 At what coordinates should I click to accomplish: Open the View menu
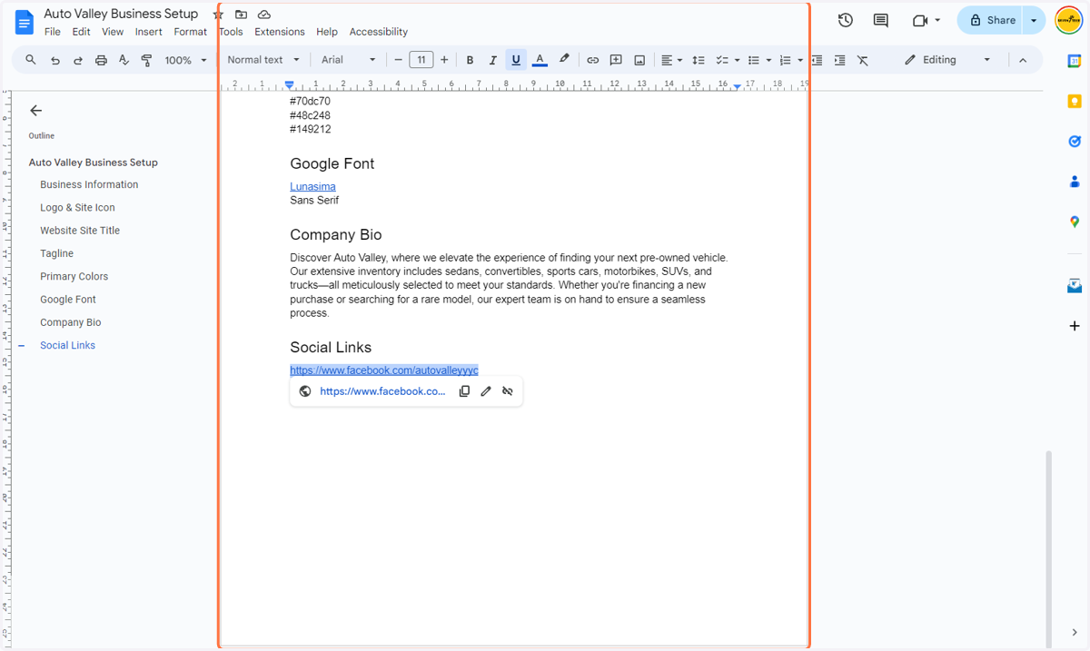tap(113, 32)
